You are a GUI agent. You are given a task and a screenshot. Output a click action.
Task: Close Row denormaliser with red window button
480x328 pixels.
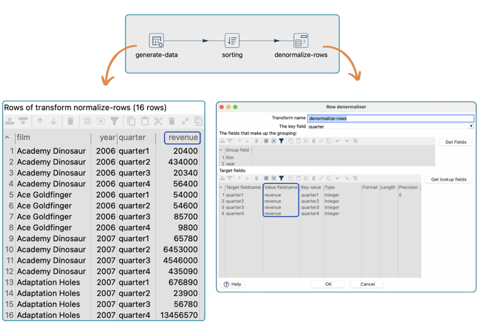[x=221, y=107]
